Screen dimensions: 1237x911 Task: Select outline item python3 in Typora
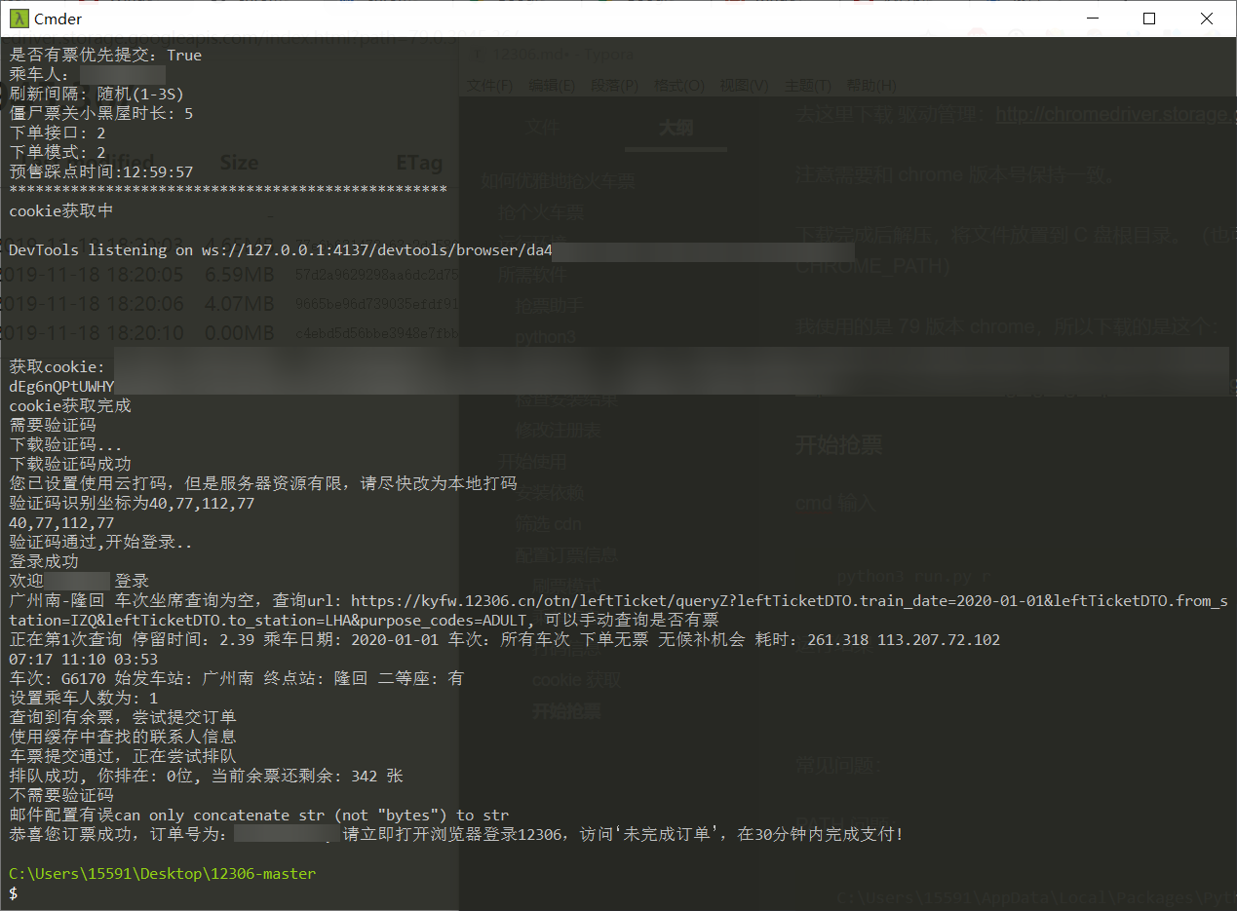click(546, 337)
